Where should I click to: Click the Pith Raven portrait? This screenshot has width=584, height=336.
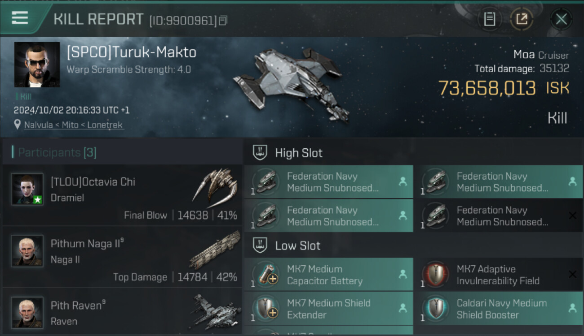(x=27, y=312)
